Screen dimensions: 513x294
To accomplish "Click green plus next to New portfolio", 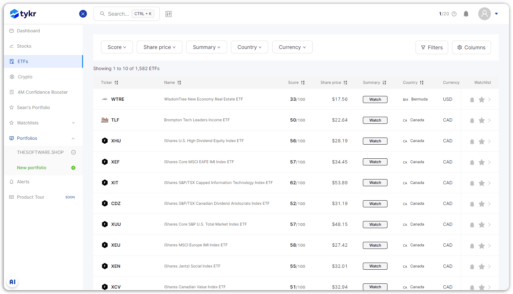I will click(x=73, y=168).
